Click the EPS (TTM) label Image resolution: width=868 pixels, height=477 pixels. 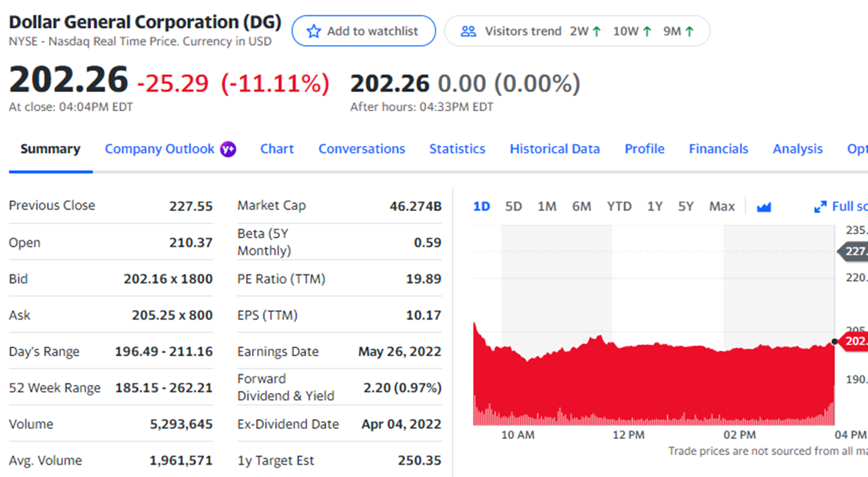coord(267,315)
